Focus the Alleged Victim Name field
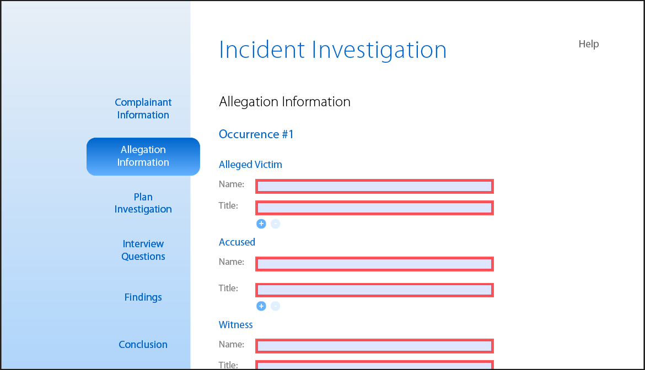 tap(374, 187)
